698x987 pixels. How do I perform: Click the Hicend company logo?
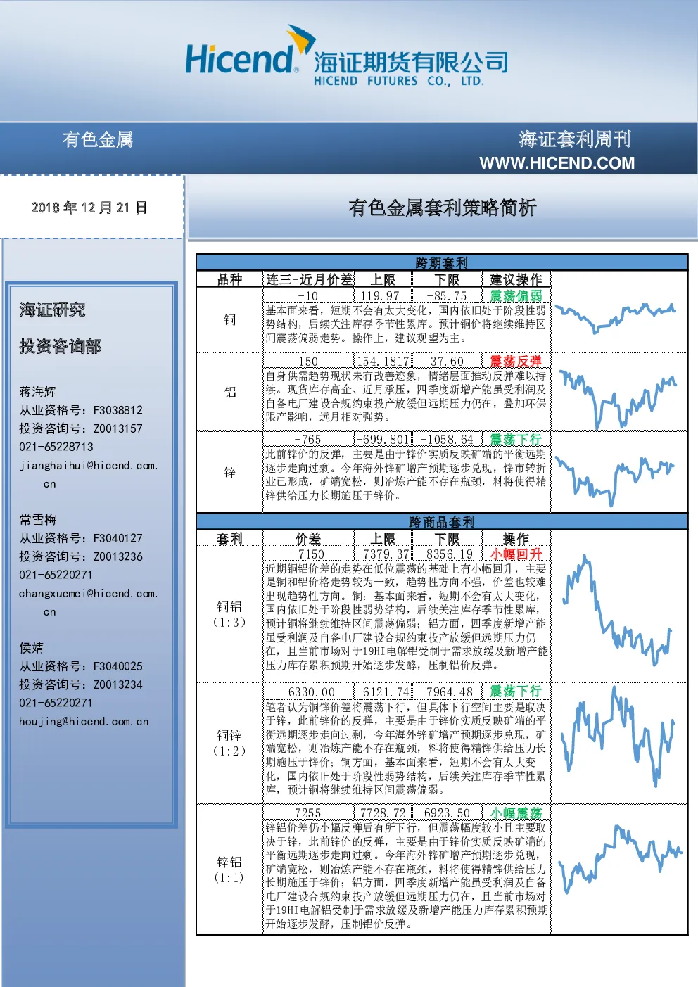point(345,56)
